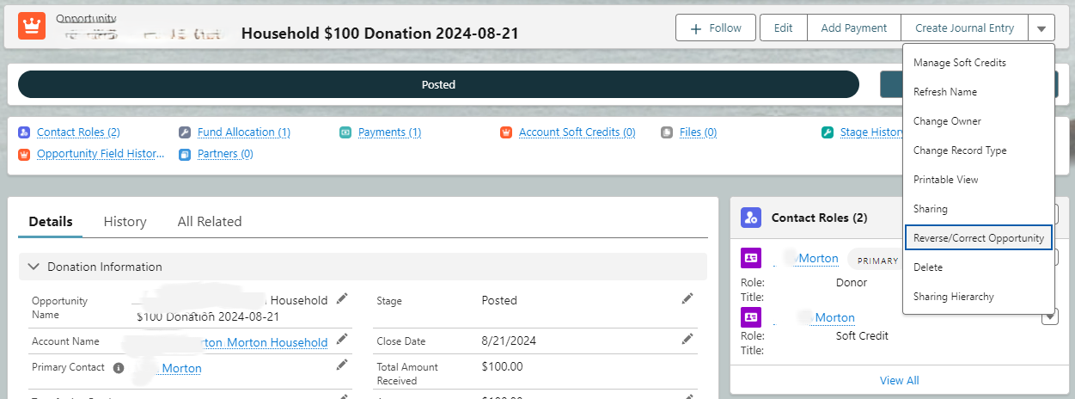Click the Posted stage in path bar
This screenshot has width=1075, height=399.
click(x=438, y=84)
